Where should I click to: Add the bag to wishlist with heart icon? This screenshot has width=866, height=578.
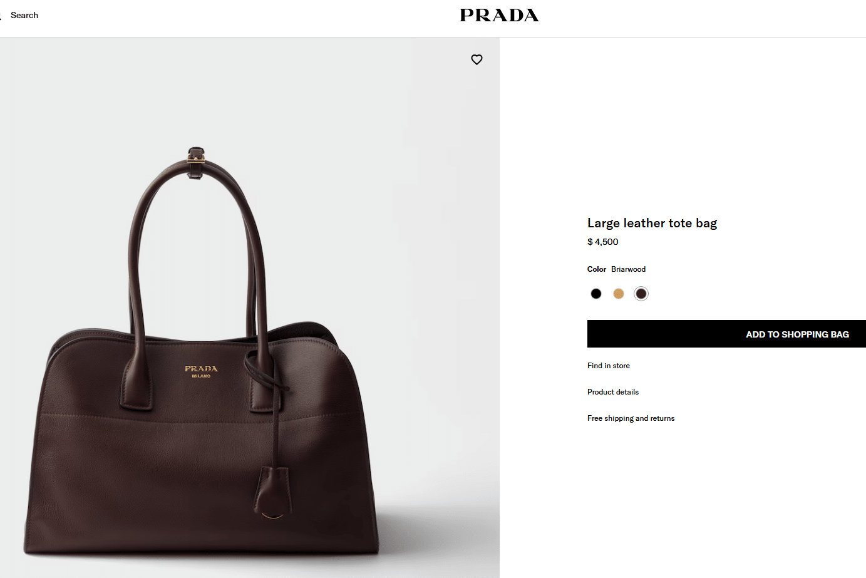(x=477, y=59)
